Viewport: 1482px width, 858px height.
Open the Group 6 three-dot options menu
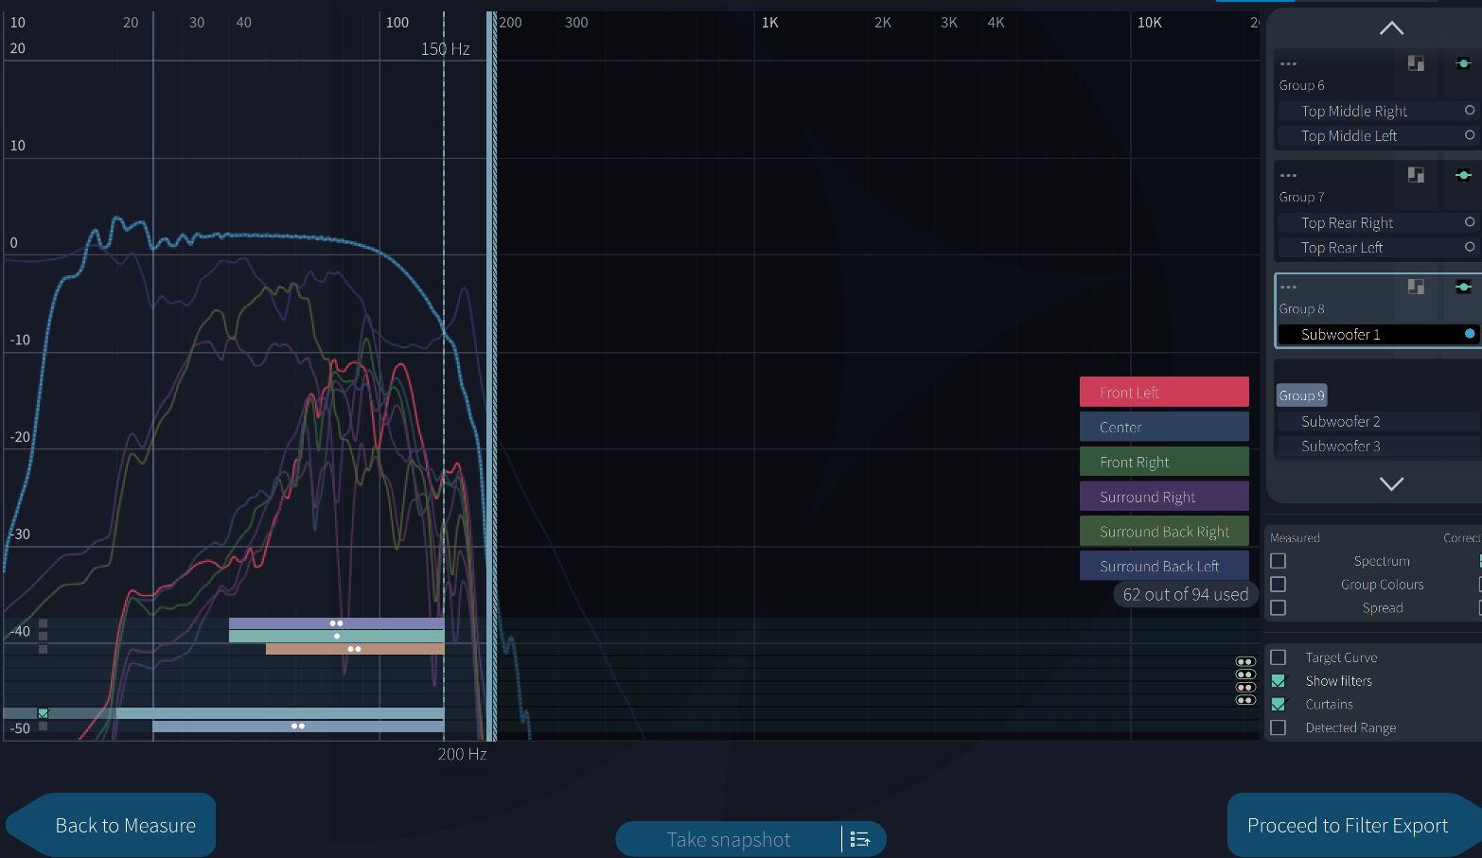pos(1288,63)
